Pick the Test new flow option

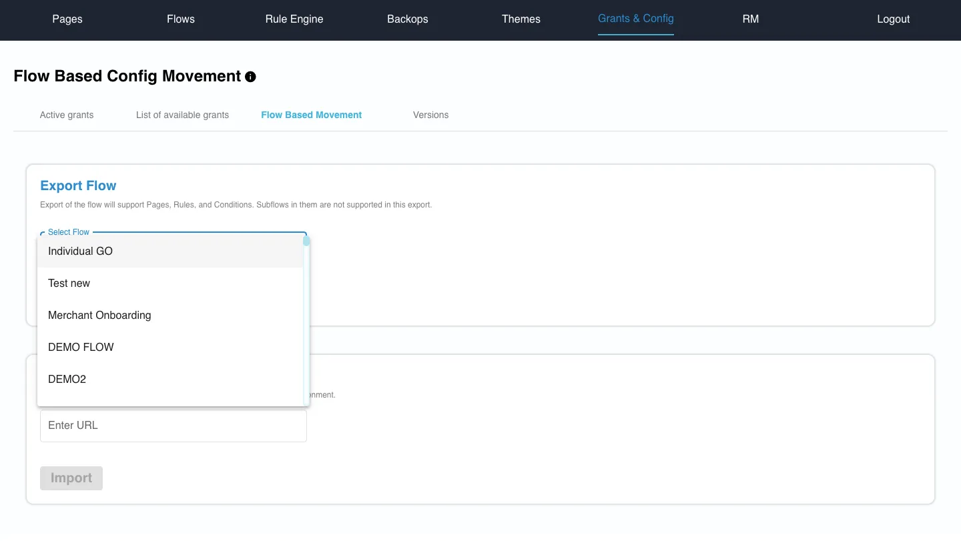(x=170, y=284)
